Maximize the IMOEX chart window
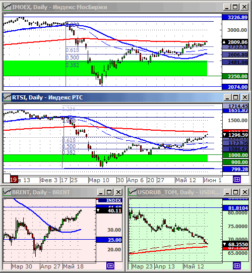The image size is (252, 273). pyautogui.click(x=235, y=7)
